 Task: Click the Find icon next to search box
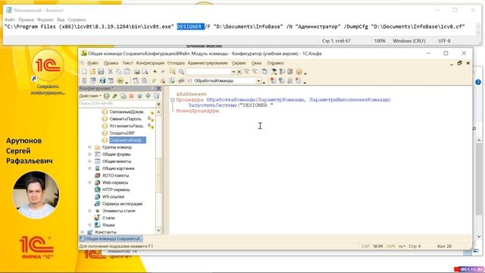pos(181,72)
